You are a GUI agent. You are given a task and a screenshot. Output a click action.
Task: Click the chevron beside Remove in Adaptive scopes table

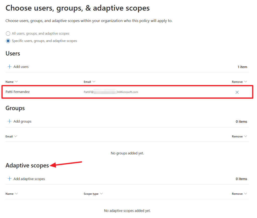pos(245,194)
